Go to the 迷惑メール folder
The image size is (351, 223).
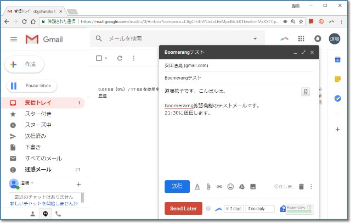pos(38,170)
